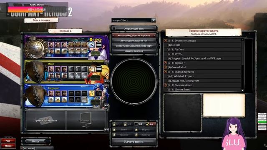The width and height of the screenshot is (267, 150).
Task: Click the locked 1v1 mode padlock
Action: [x=114, y=124]
